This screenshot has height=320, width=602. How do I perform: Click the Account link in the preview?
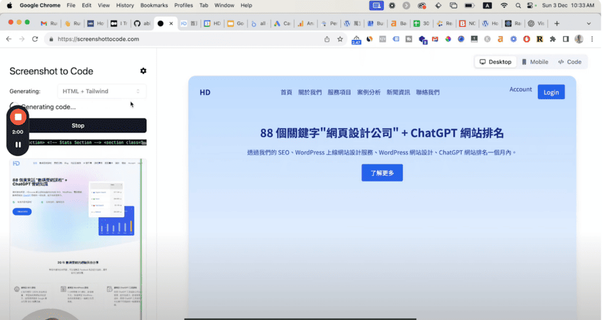[520, 89]
